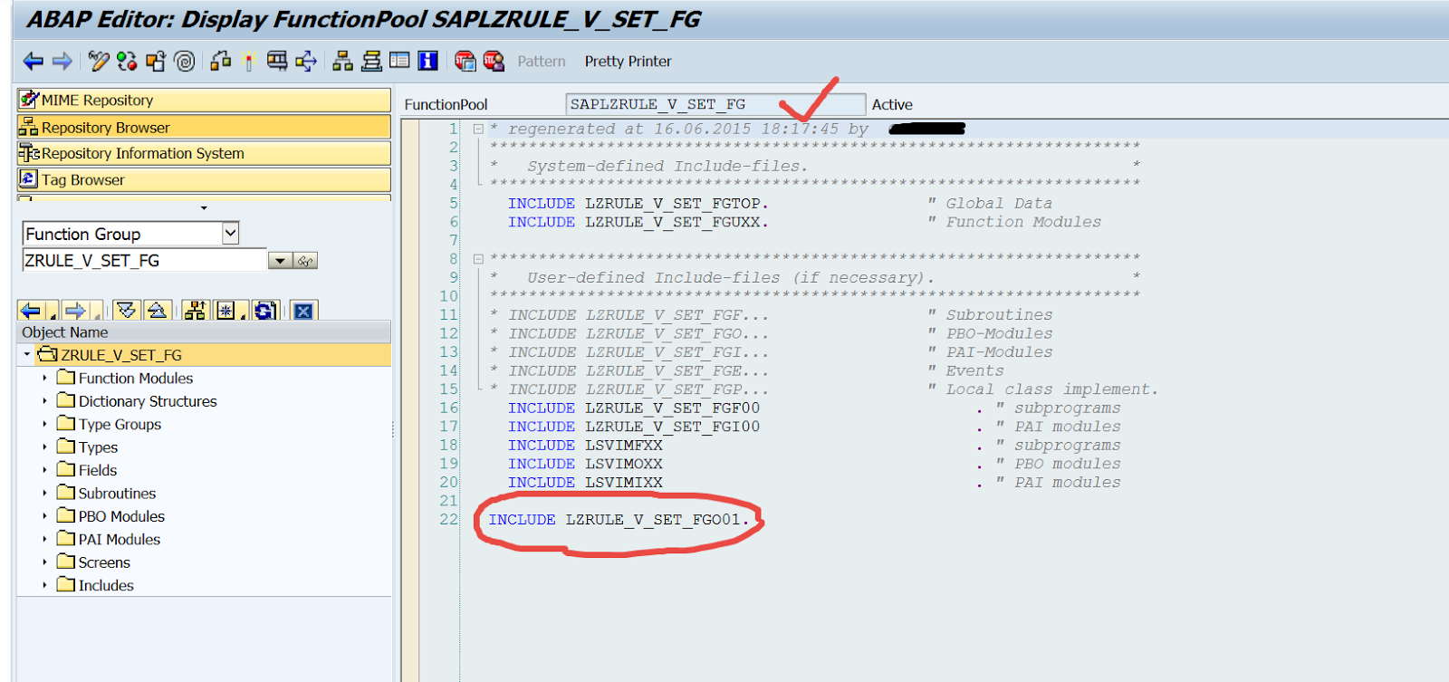Open object name history dropdown arrow
The width and height of the screenshot is (1449, 682).
[x=280, y=261]
